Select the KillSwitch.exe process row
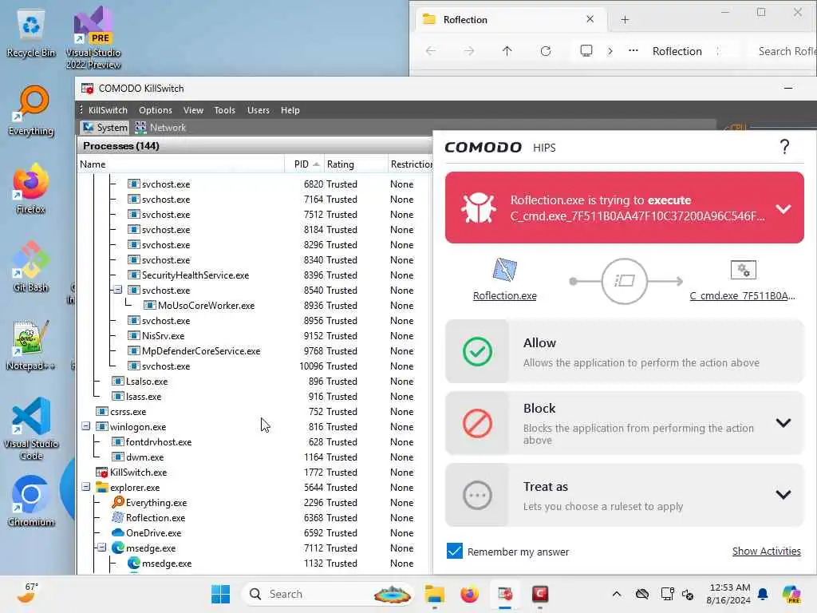817x613 pixels. [255, 473]
